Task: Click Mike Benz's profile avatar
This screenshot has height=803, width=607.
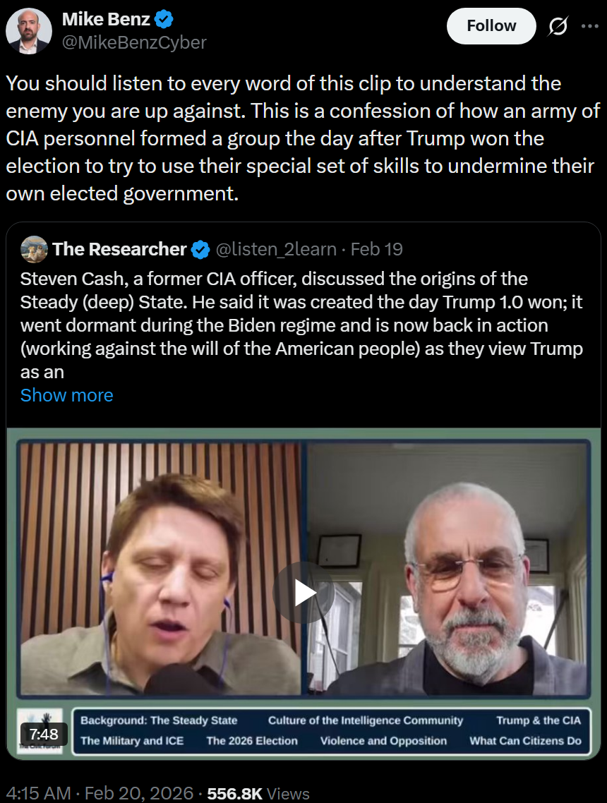Action: coord(28,32)
